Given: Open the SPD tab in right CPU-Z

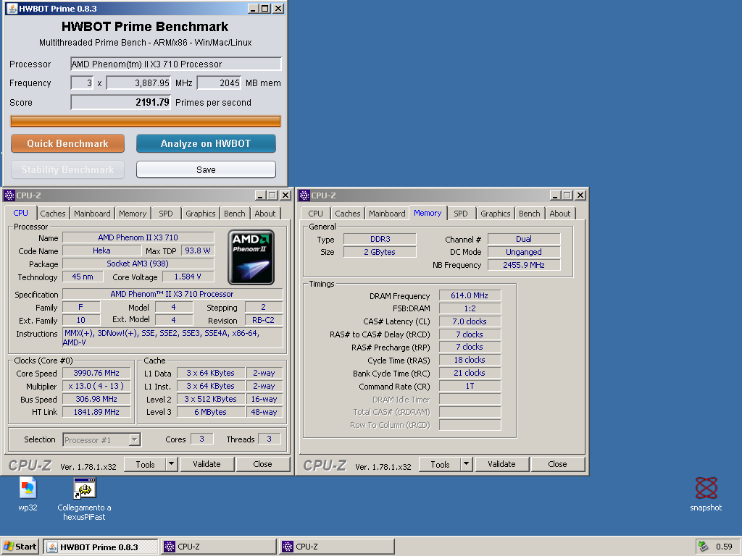Looking at the screenshot, I should [x=461, y=214].
